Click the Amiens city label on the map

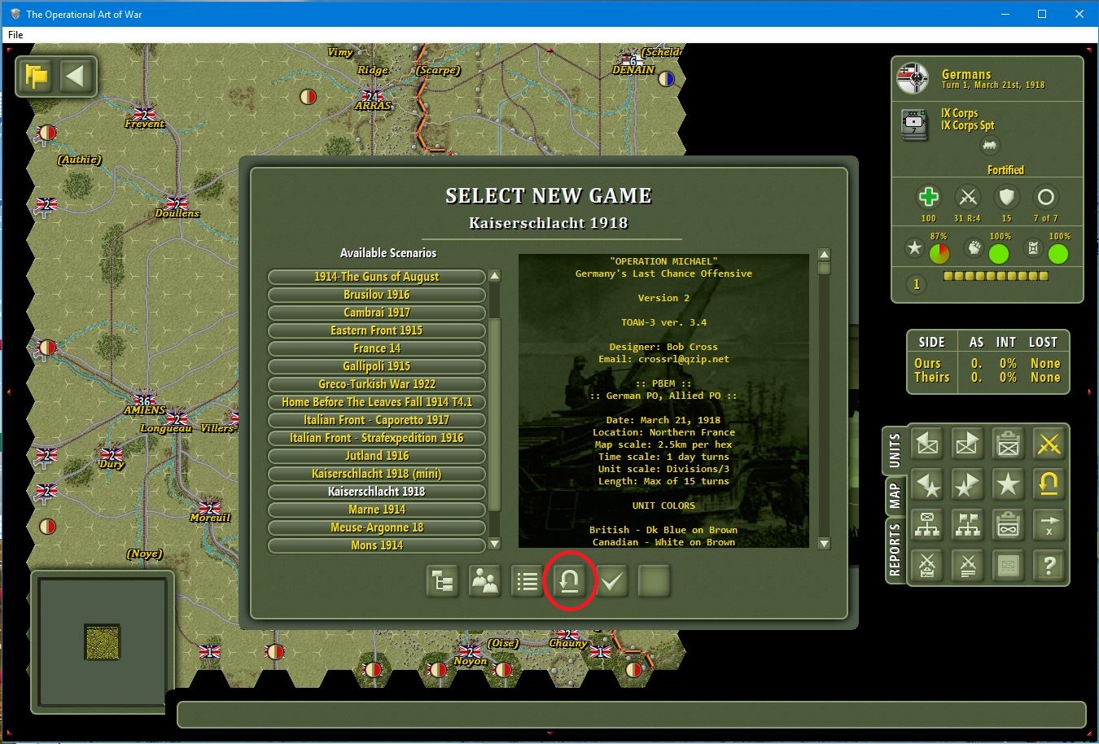(144, 411)
